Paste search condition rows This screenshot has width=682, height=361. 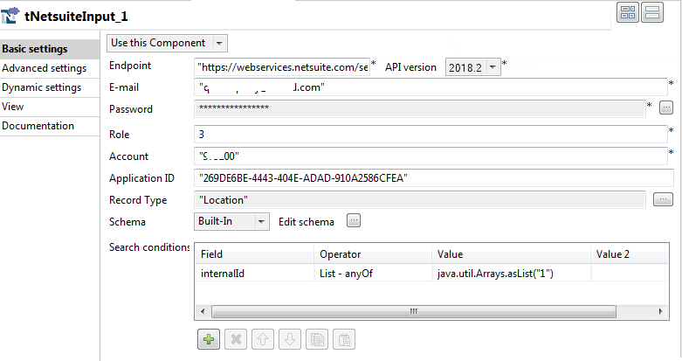pos(344,339)
